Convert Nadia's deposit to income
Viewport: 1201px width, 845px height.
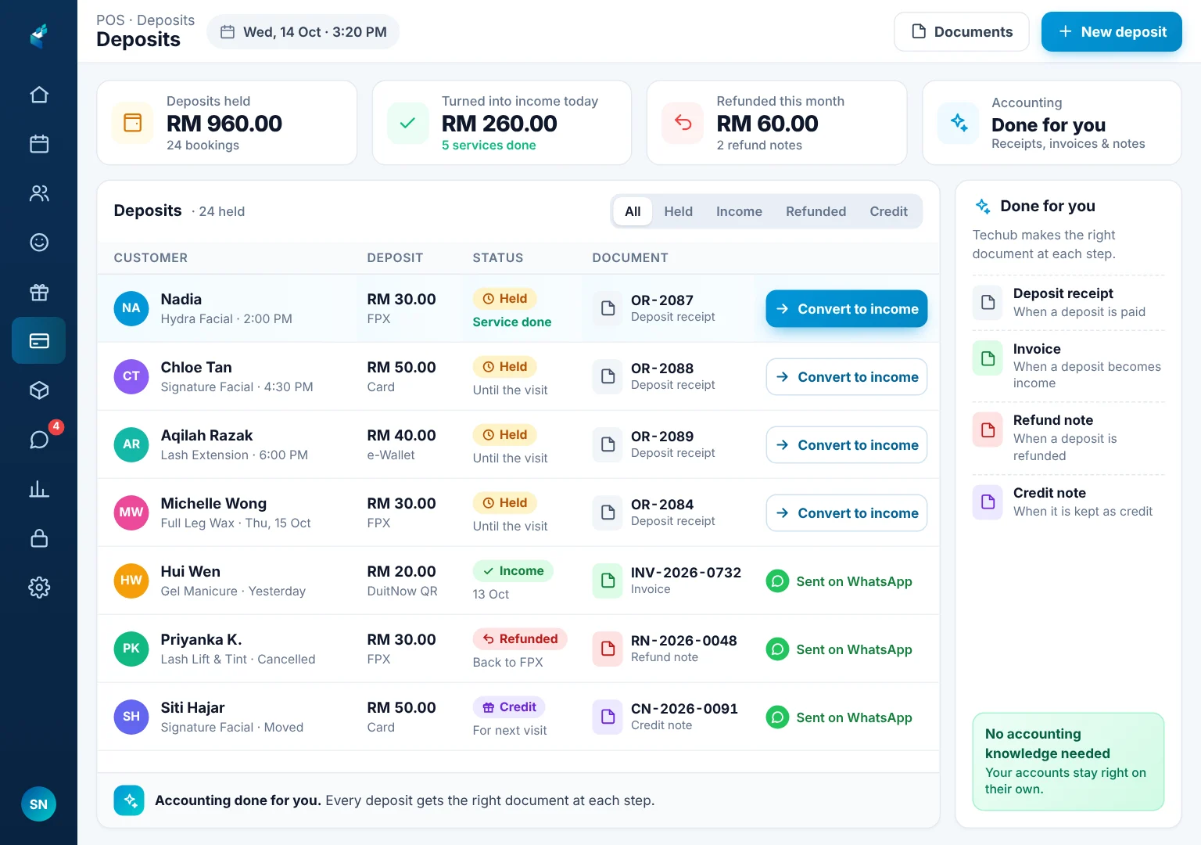(x=847, y=309)
